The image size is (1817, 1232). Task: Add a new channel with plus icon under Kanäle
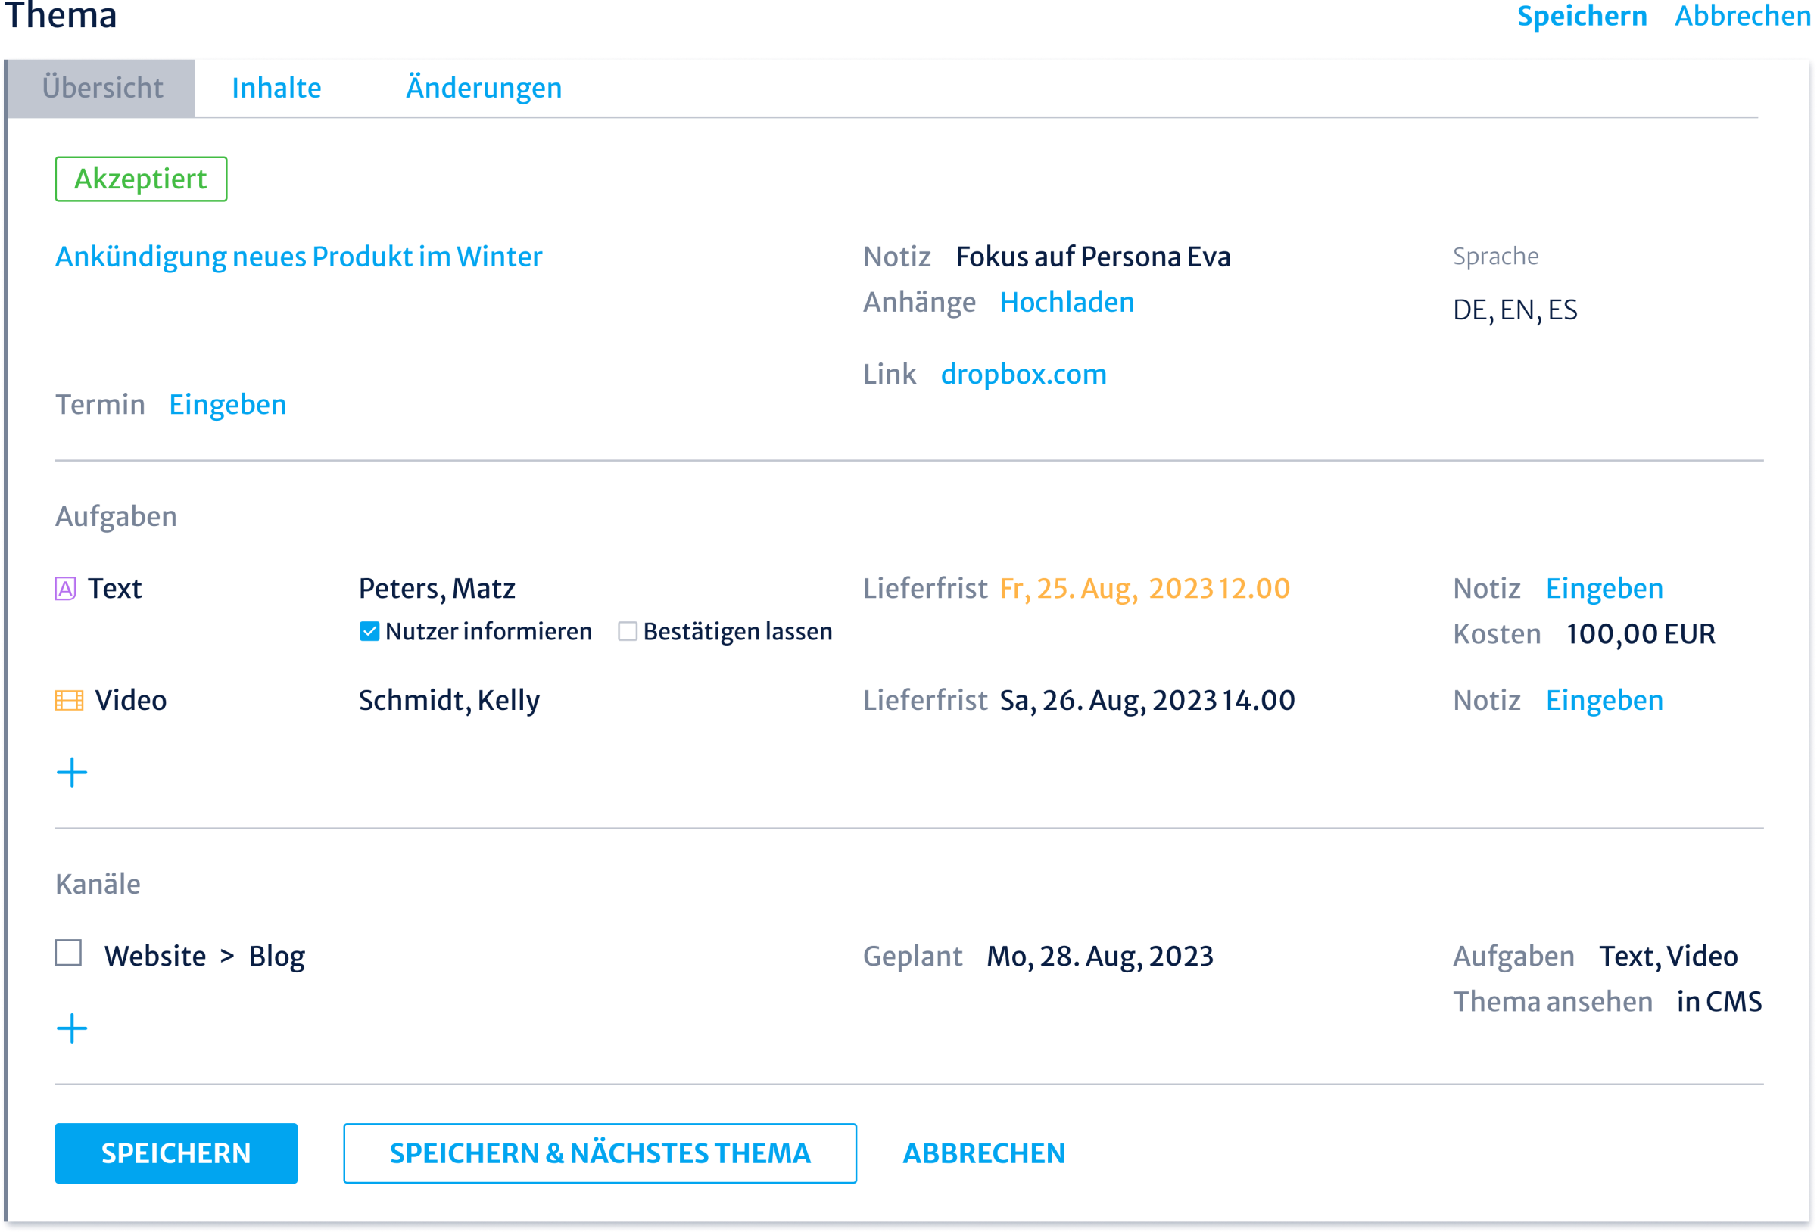(x=72, y=1028)
